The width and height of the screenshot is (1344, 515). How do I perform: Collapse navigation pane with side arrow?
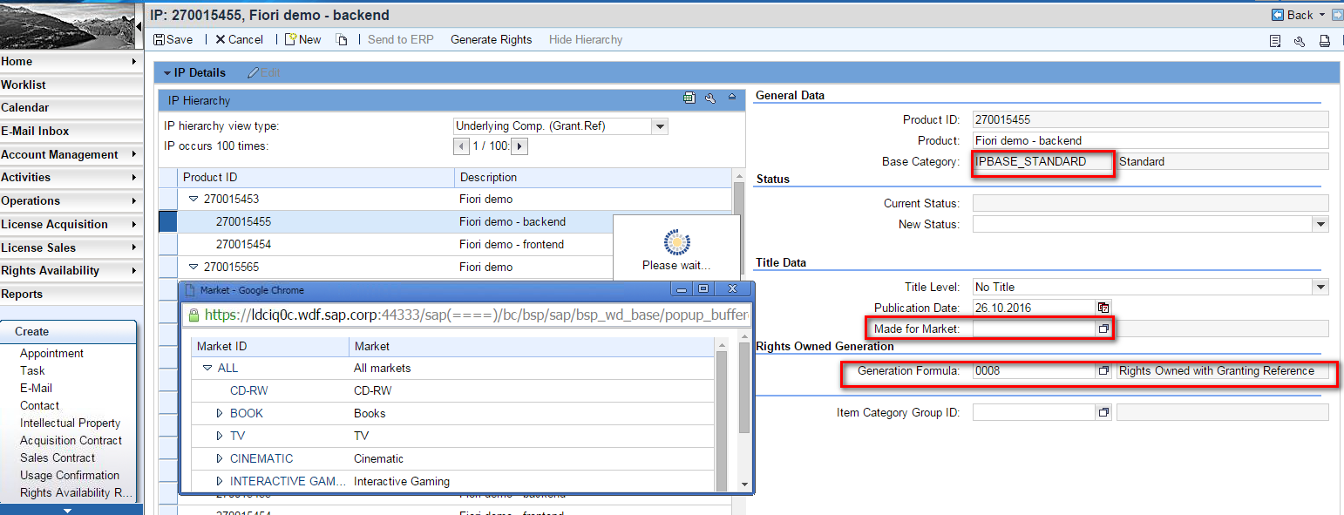[139, 26]
